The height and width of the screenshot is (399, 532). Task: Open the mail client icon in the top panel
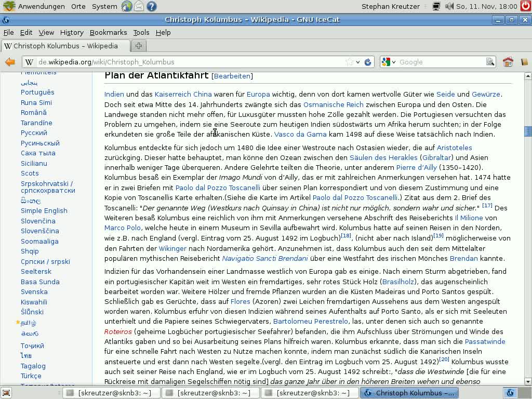[x=139, y=6]
